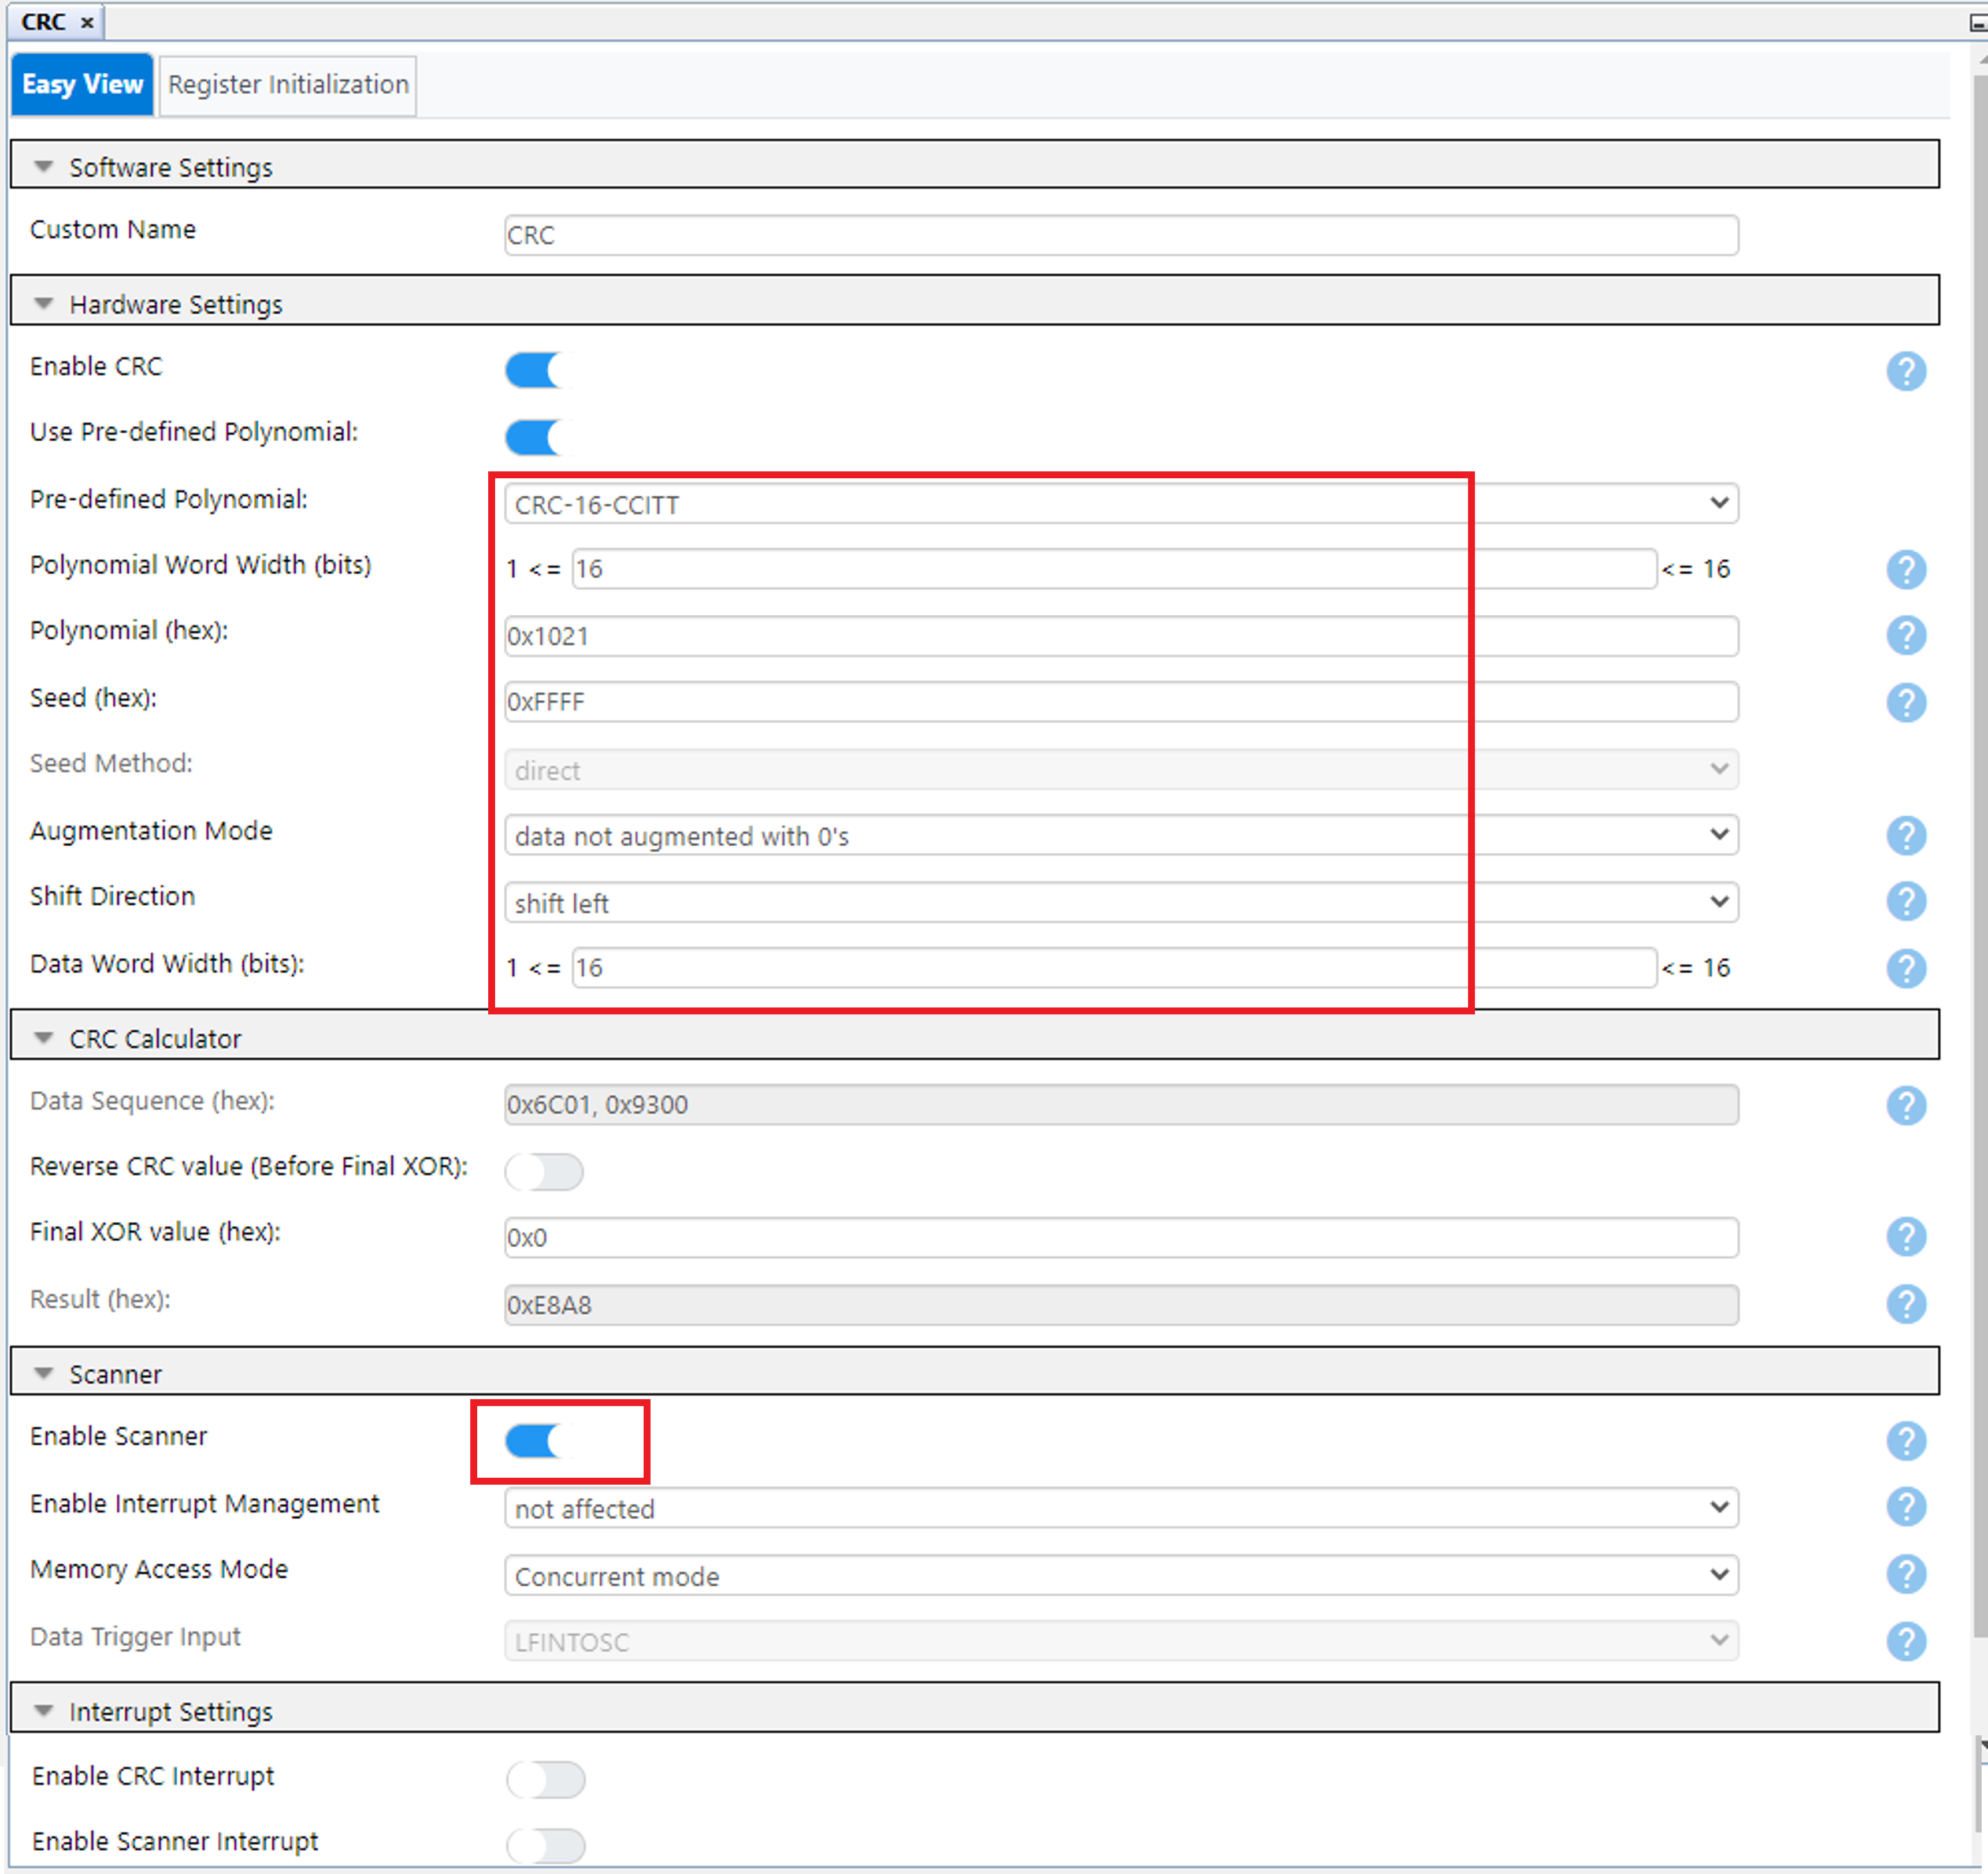Image resolution: width=1988 pixels, height=1874 pixels.
Task: Open help for Shift Direction
Action: (1906, 901)
